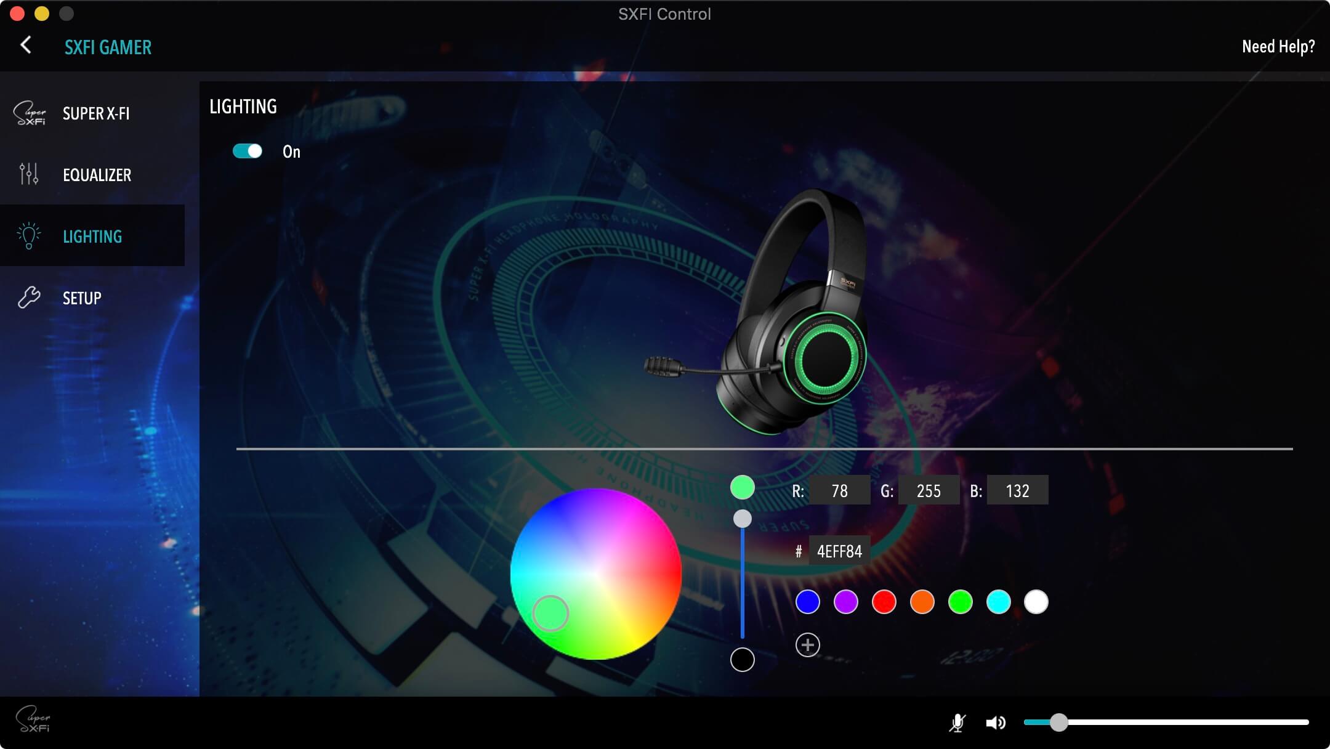Viewport: 1330px width, 749px height.
Task: Click the green lighting color indicator dot
Action: pyautogui.click(x=743, y=487)
